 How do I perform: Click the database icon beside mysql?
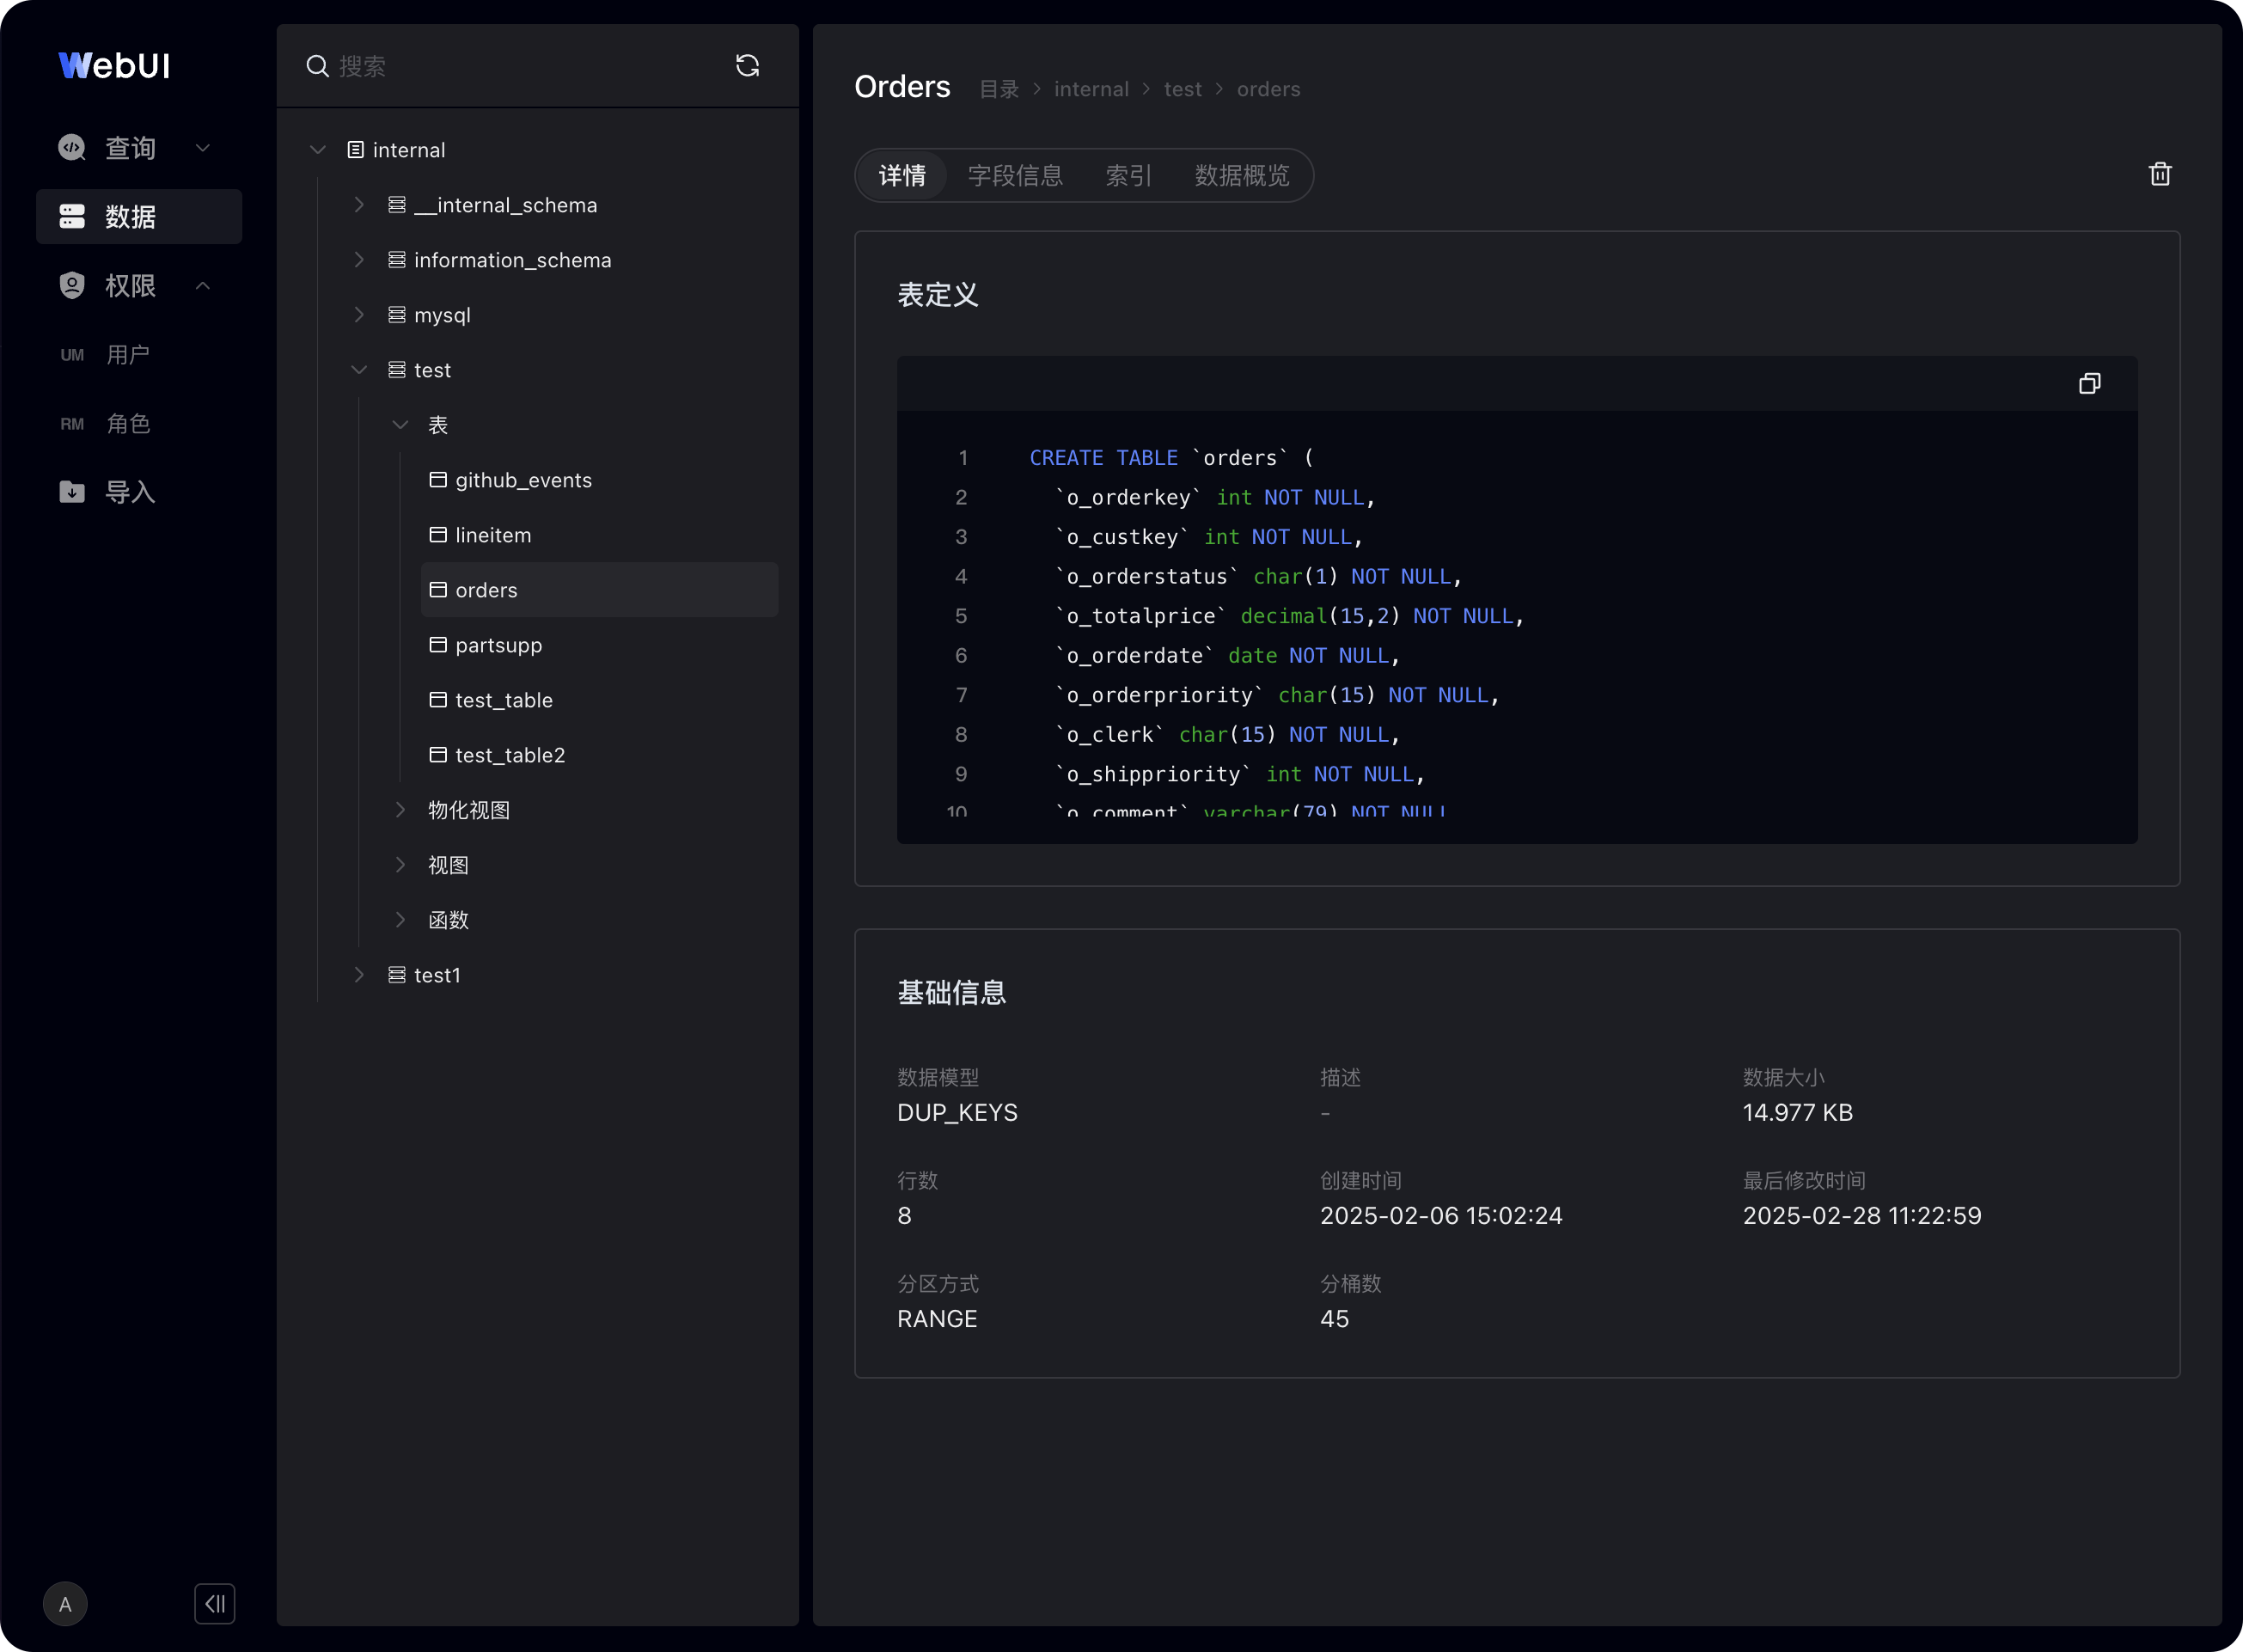(x=397, y=315)
